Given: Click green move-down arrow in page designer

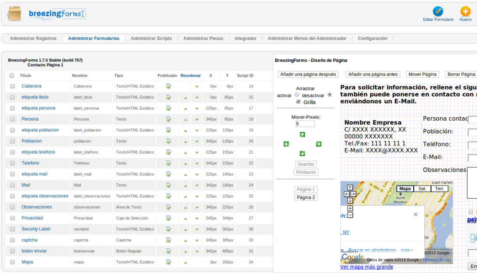Looking at the screenshot, I should pyautogui.click(x=302, y=154).
